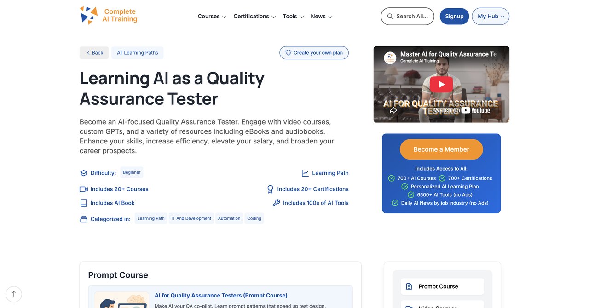Screen dimensions: 589x308
Task: Click the Learning Path category tag
Action: click(x=151, y=218)
